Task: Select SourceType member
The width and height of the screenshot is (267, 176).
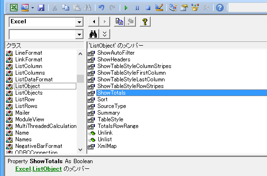Action: coord(112,106)
